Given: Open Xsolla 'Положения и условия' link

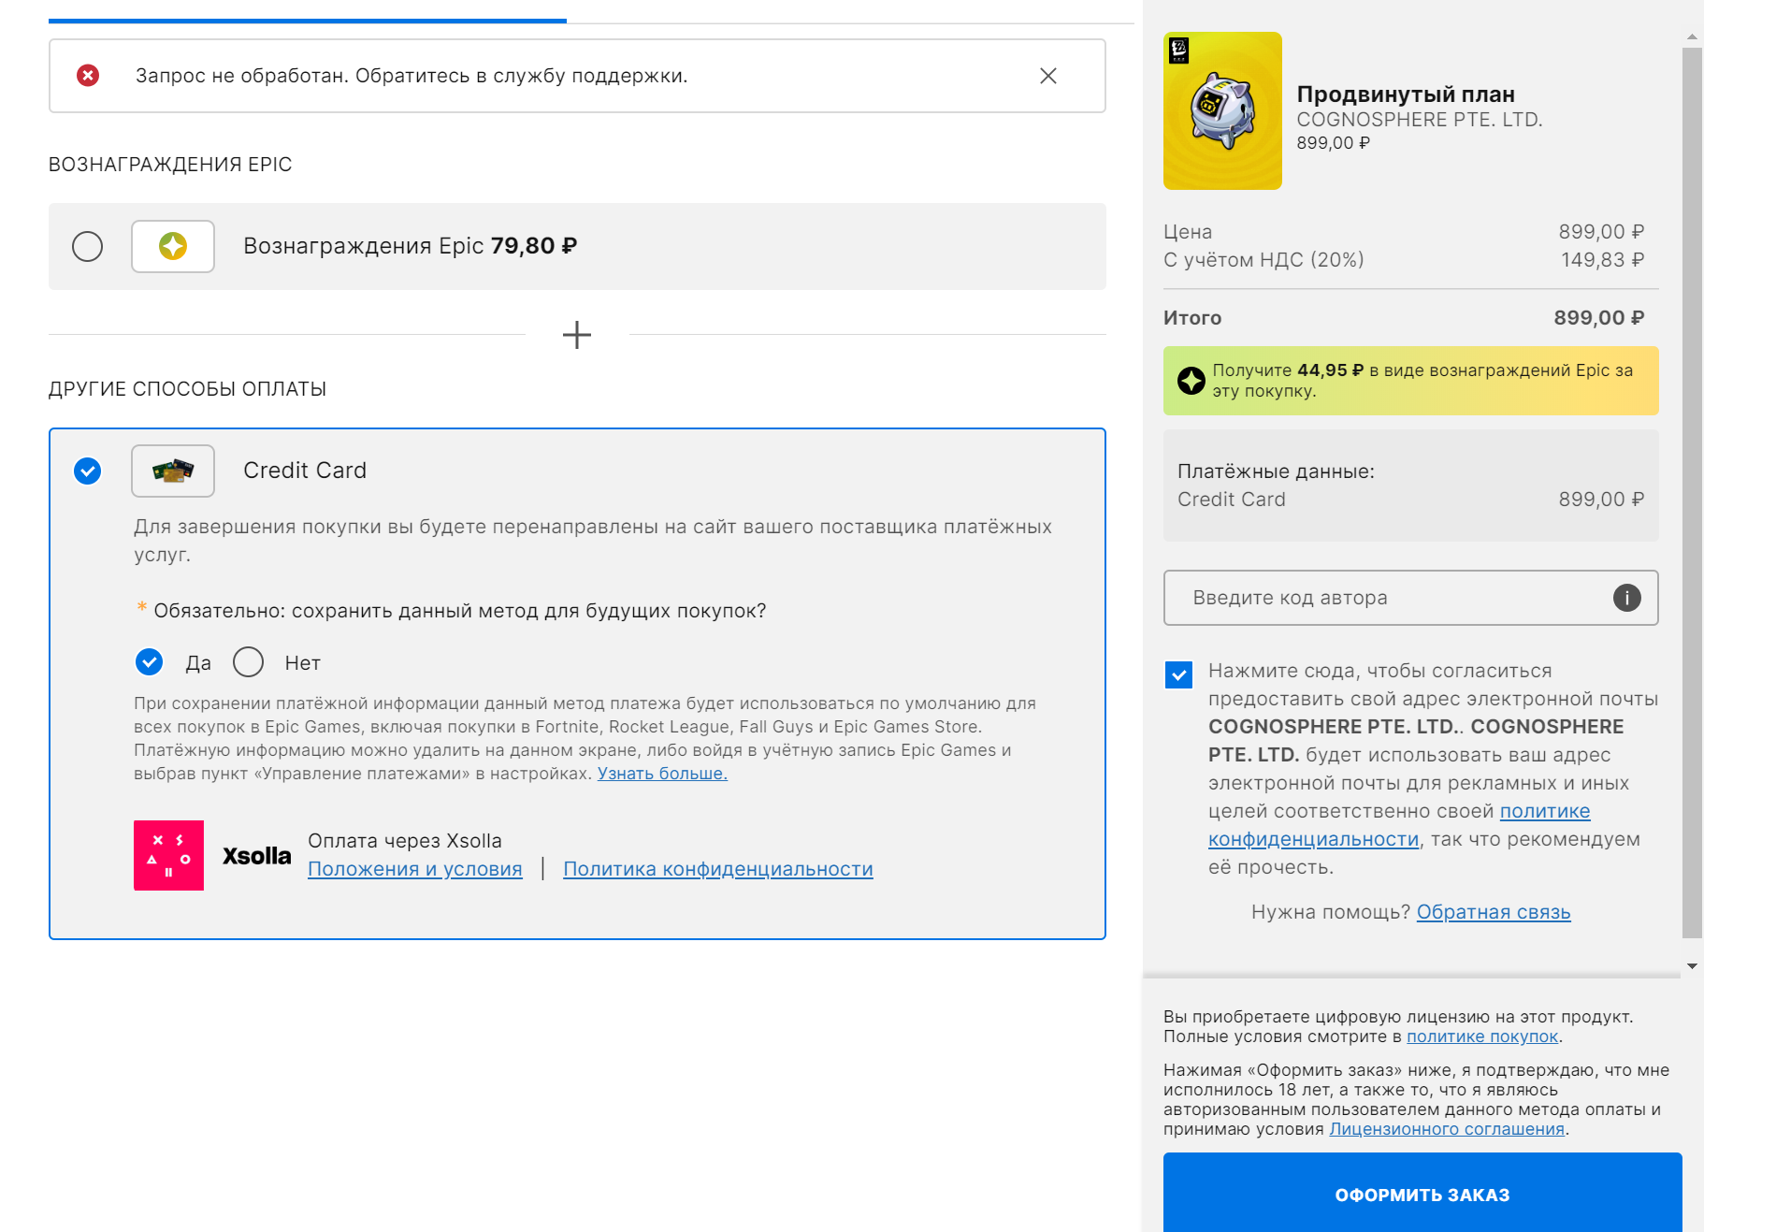Looking at the screenshot, I should point(415,869).
